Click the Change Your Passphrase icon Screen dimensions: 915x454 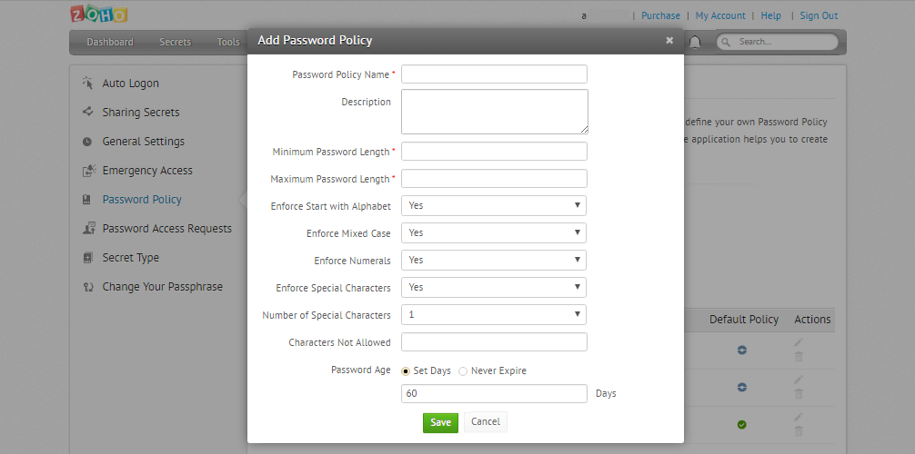pyautogui.click(x=87, y=287)
